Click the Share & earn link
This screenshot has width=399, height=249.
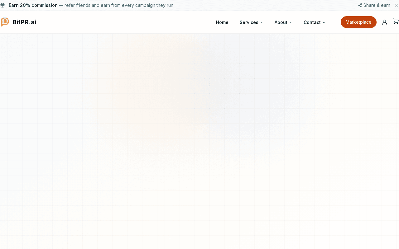tap(374, 5)
